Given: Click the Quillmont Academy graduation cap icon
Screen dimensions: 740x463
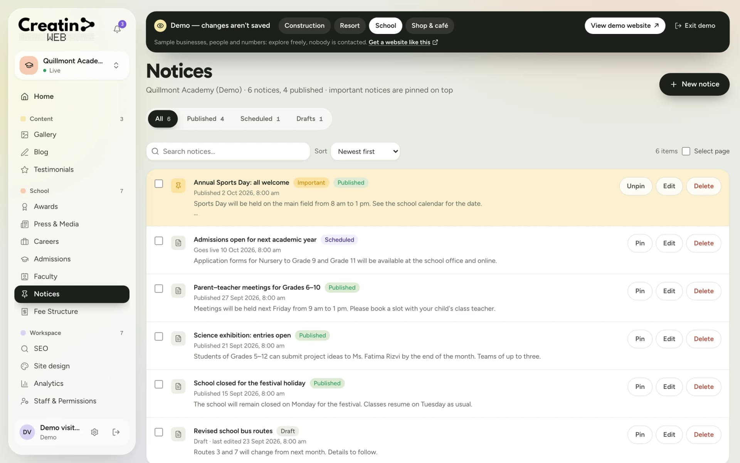Looking at the screenshot, I should pos(29,65).
